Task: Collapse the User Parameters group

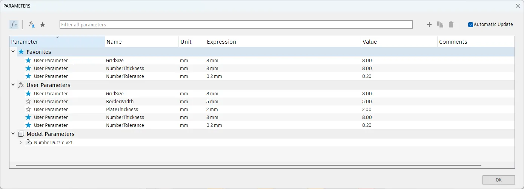Action: [13, 85]
